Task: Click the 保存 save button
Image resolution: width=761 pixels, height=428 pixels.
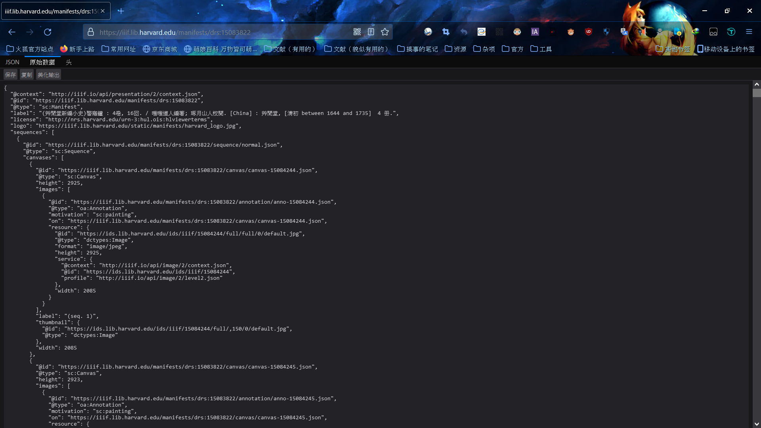Action: 10,75
